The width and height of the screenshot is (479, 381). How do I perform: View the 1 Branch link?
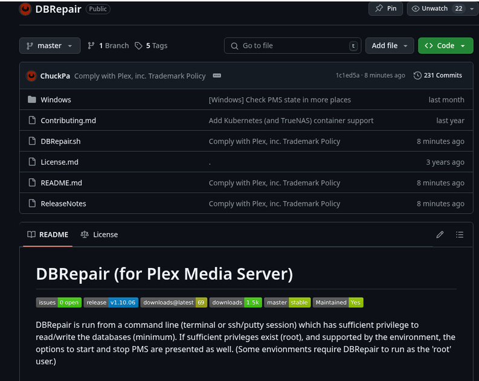108,46
